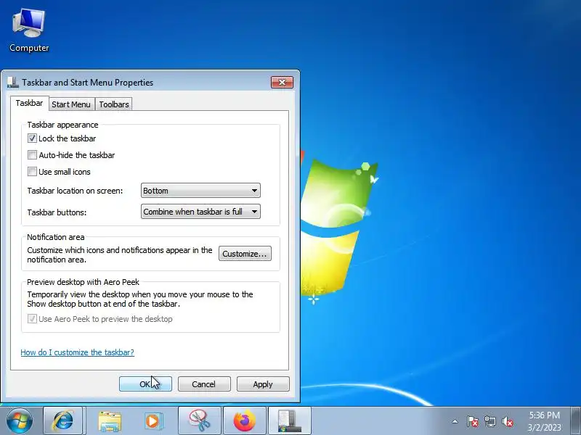581x435 pixels.
Task: Confirm with the OK button
Action: pyautogui.click(x=145, y=384)
